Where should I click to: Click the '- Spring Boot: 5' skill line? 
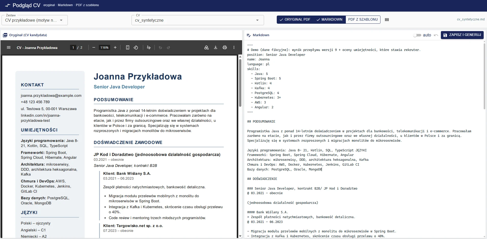[266, 78]
